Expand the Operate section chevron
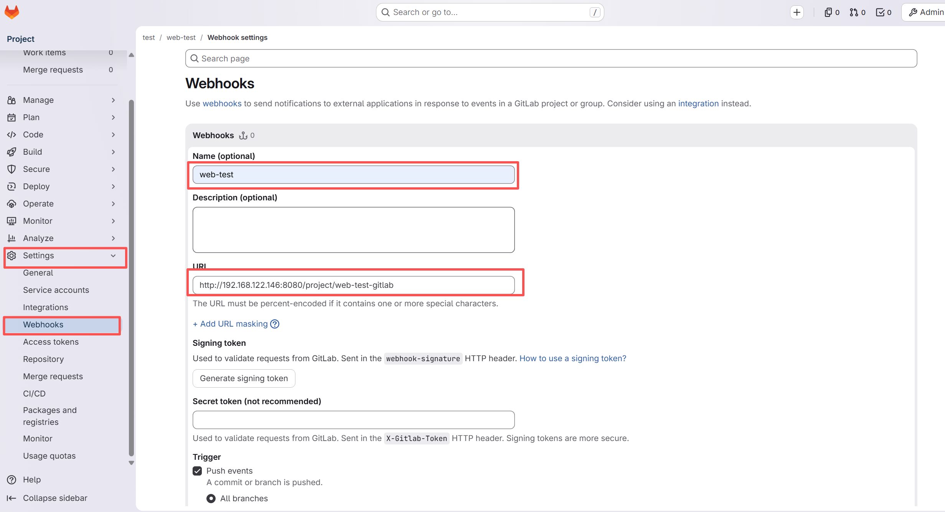This screenshot has width=945, height=512. (x=113, y=204)
